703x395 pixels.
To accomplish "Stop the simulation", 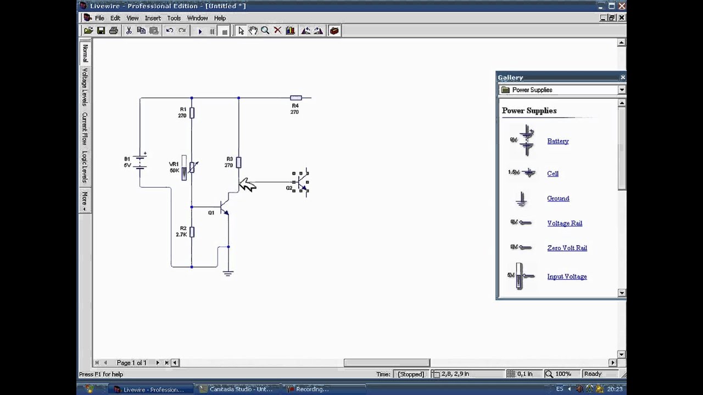I will click(x=225, y=31).
